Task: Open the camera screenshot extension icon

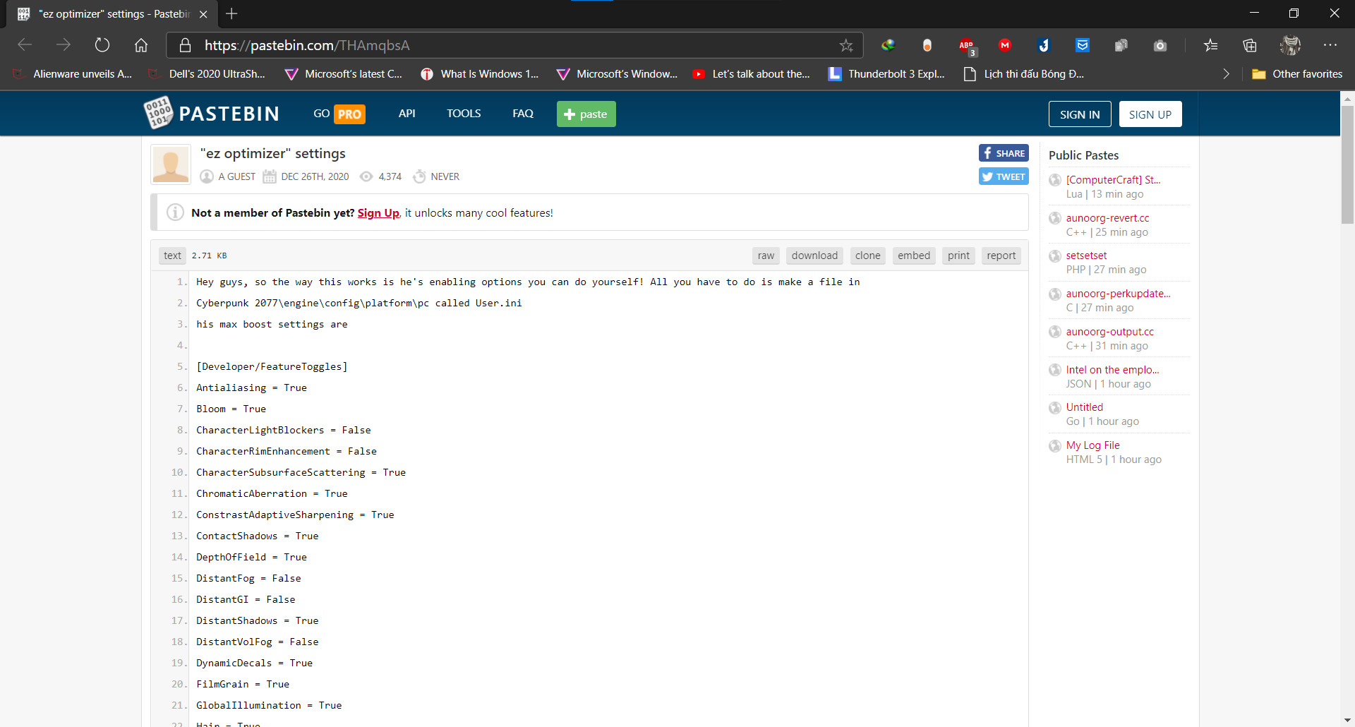Action: [1160, 45]
